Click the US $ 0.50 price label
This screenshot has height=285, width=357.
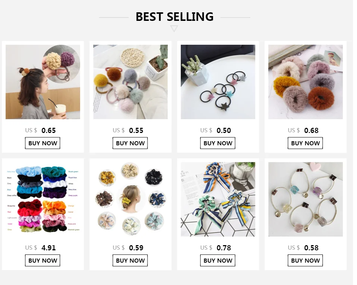click(x=216, y=130)
